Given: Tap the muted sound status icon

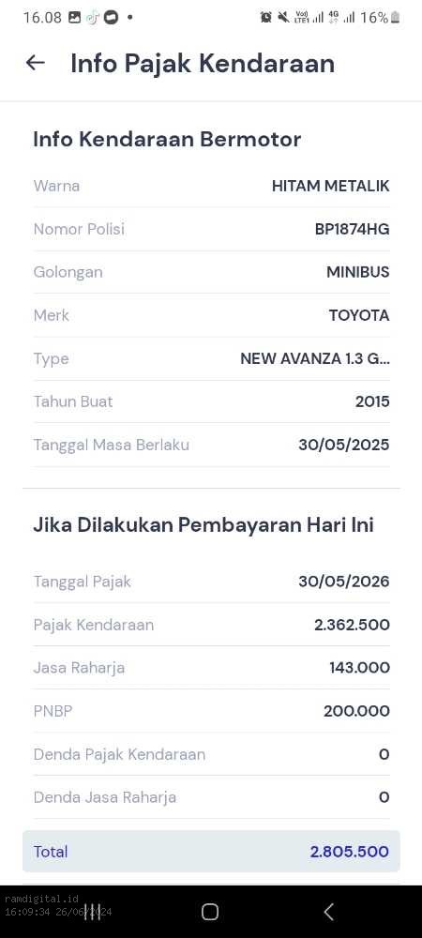Looking at the screenshot, I should coord(283,17).
